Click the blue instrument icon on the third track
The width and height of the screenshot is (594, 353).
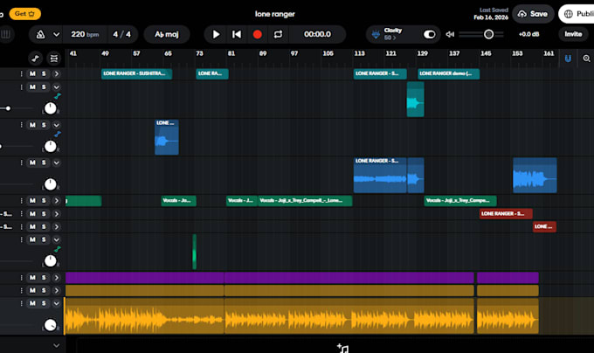[x=57, y=134]
